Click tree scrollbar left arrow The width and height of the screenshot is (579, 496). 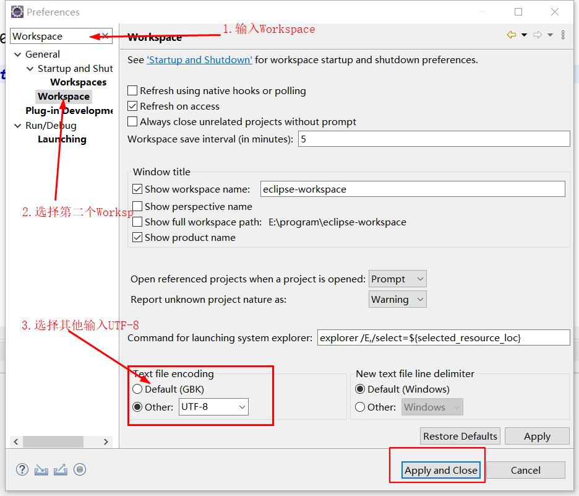(x=16, y=442)
